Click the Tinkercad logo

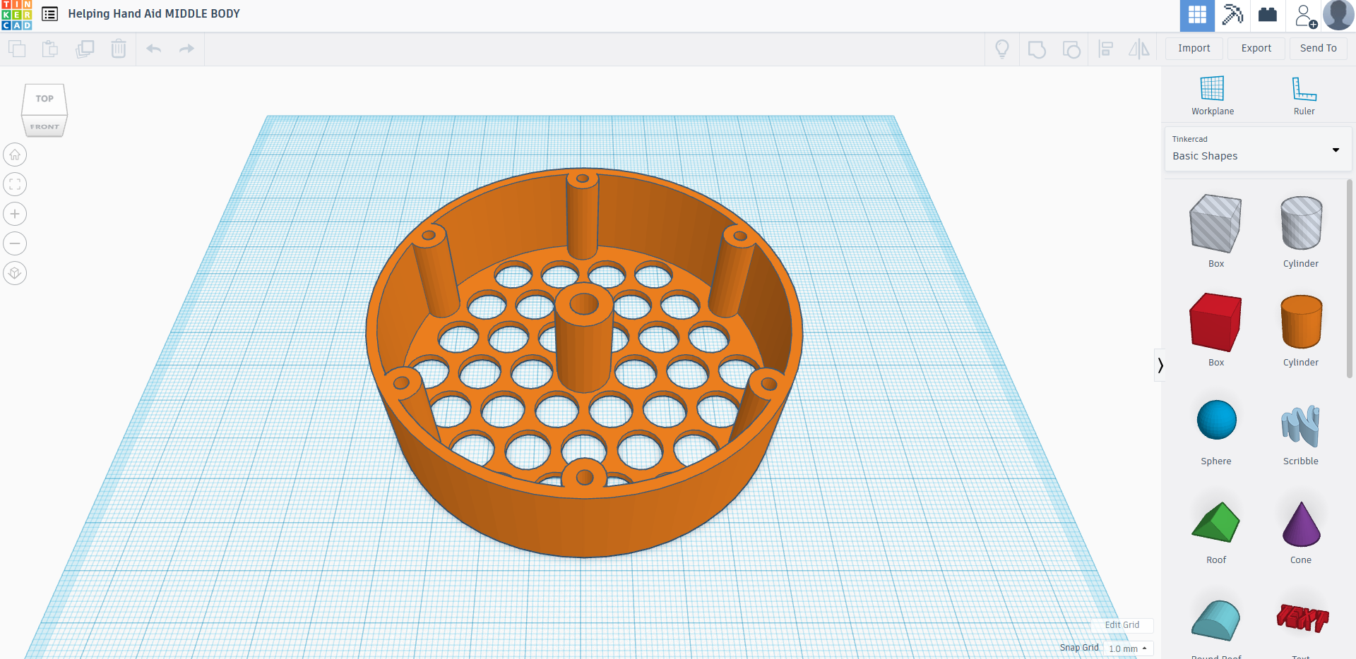click(16, 15)
